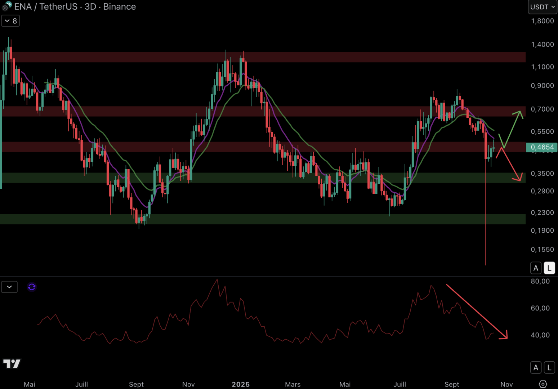This screenshot has height=389, width=558.
Task: Select the topmost red resistance zone
Action: tap(263, 57)
